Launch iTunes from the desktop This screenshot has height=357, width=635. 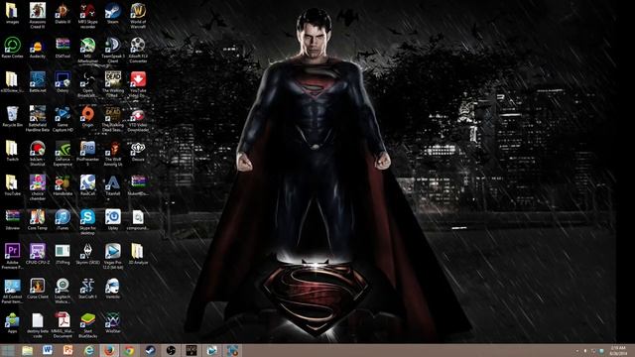click(63, 220)
